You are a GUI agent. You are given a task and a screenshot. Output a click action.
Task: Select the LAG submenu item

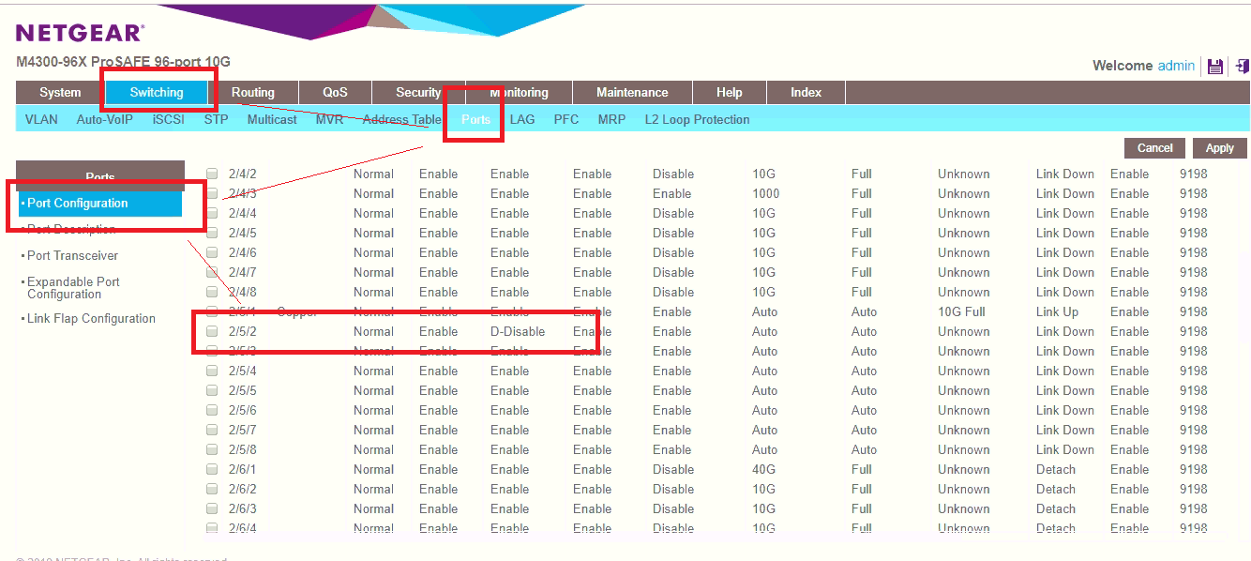(522, 119)
